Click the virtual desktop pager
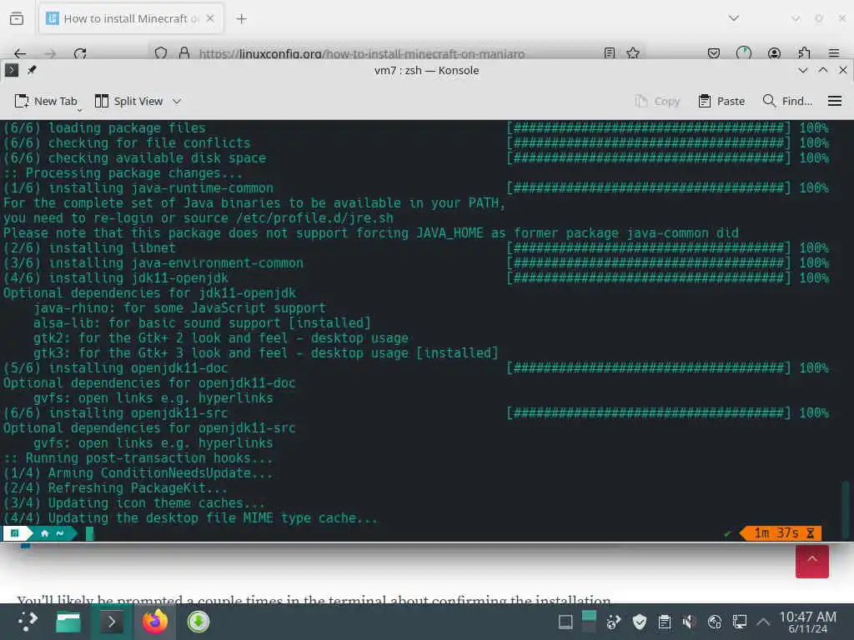854x640 pixels. point(589,622)
